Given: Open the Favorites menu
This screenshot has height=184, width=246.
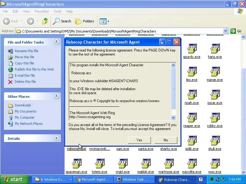Looking at the screenshot, I should tap(42, 11).
